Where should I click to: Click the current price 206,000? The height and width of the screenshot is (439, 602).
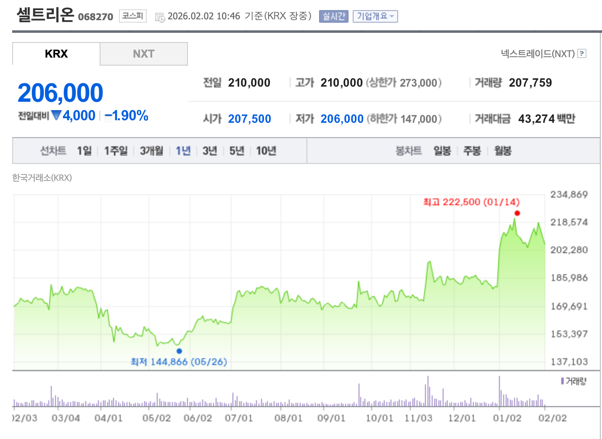[x=61, y=93]
